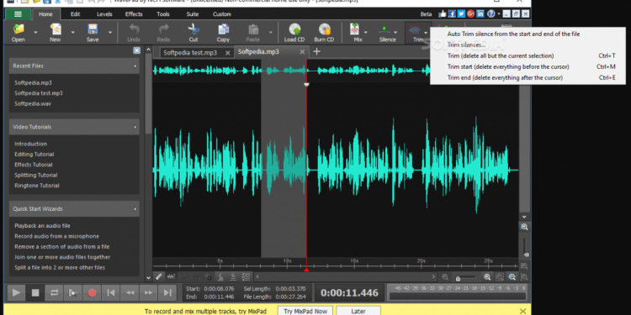The width and height of the screenshot is (631, 315).
Task: Collapse the Quick Start Wizards panel header
Action: coord(74,208)
